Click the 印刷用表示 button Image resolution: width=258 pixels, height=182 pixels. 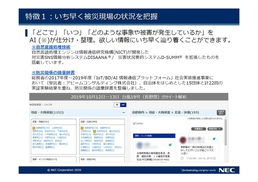(221, 112)
